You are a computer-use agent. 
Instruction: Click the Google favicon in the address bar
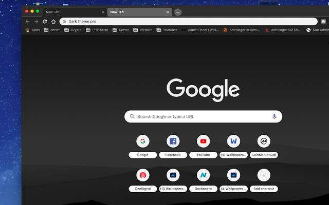click(x=64, y=22)
